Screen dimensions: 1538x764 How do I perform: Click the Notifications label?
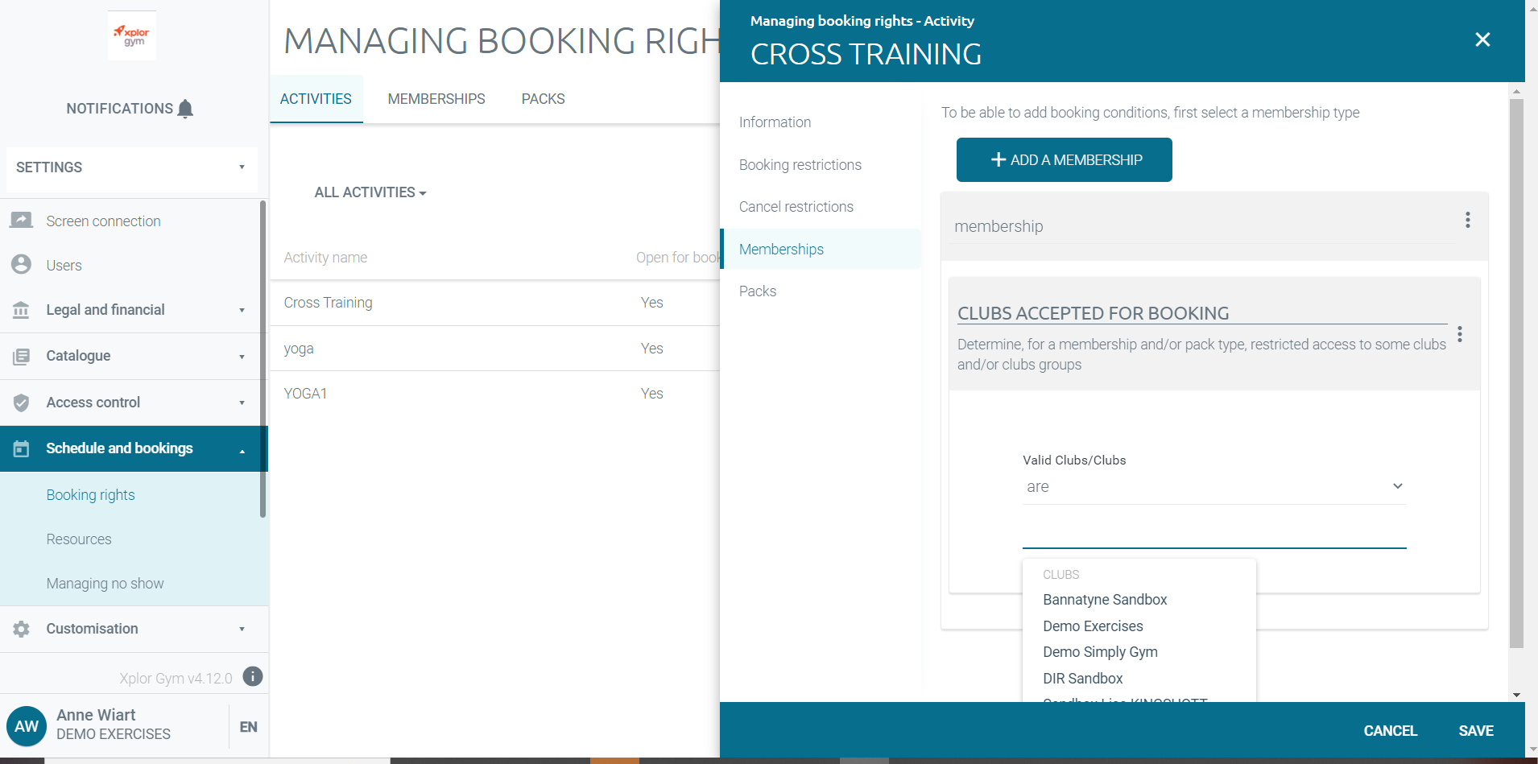click(120, 109)
